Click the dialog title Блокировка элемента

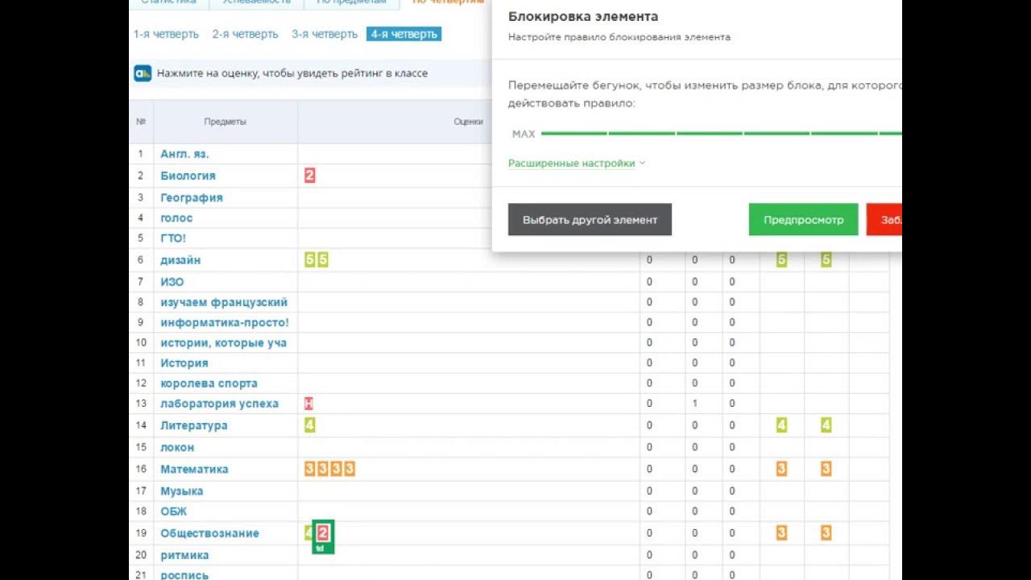583,16
